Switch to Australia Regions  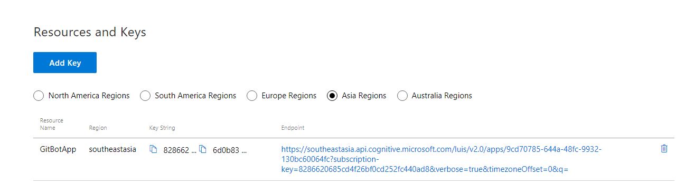tap(402, 96)
